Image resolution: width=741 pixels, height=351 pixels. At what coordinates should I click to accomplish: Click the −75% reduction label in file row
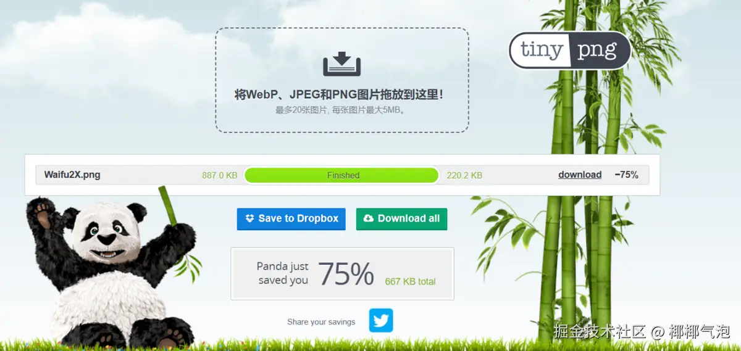[x=626, y=175]
